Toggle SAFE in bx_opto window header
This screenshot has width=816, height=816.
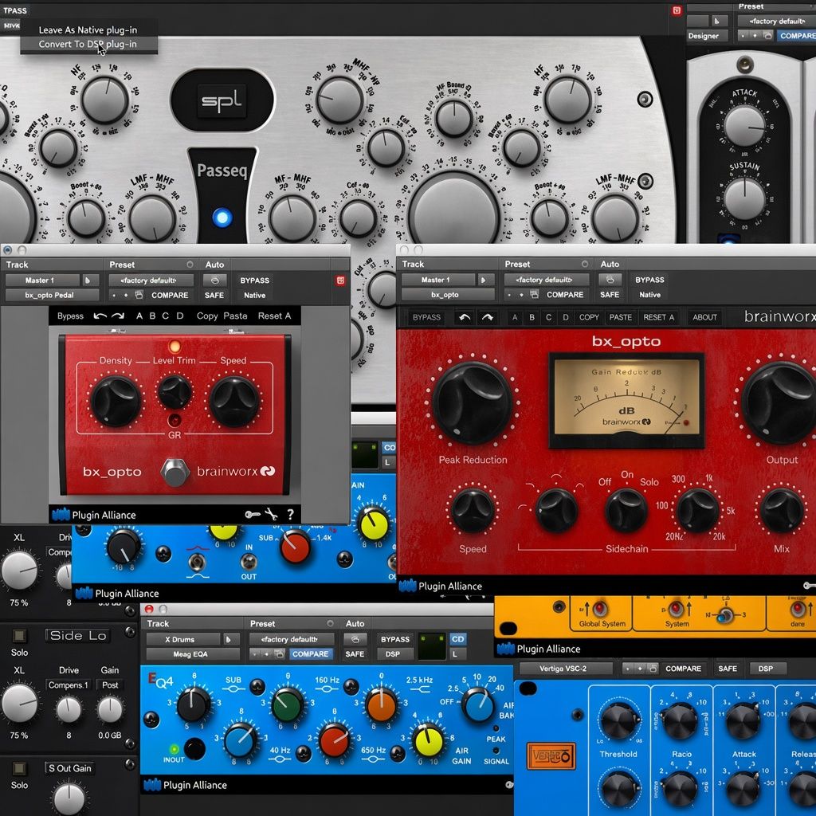pyautogui.click(x=610, y=295)
